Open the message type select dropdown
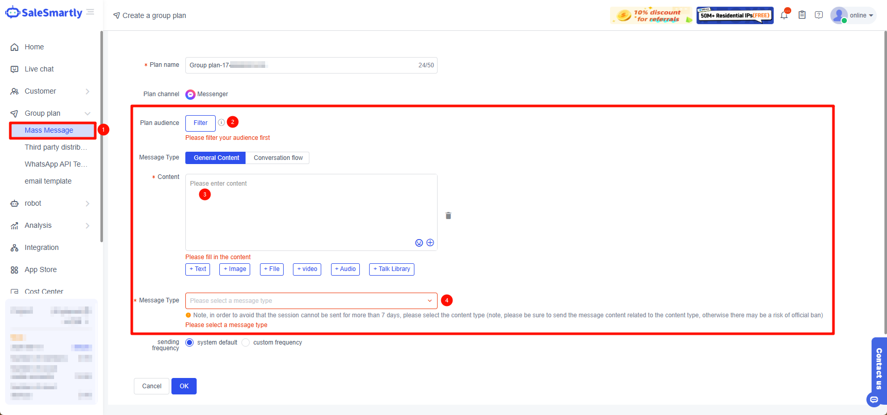The width and height of the screenshot is (887, 415). [x=311, y=301]
